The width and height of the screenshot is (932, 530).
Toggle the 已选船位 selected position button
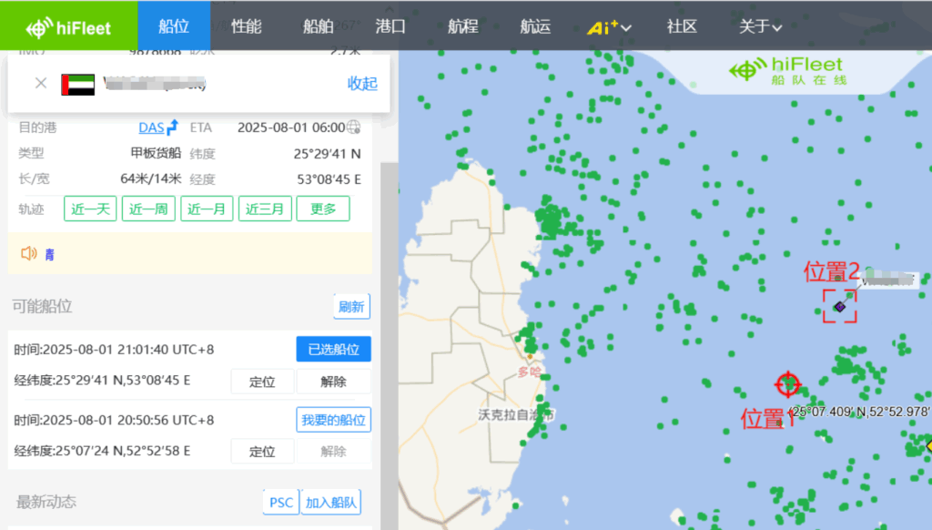click(333, 349)
